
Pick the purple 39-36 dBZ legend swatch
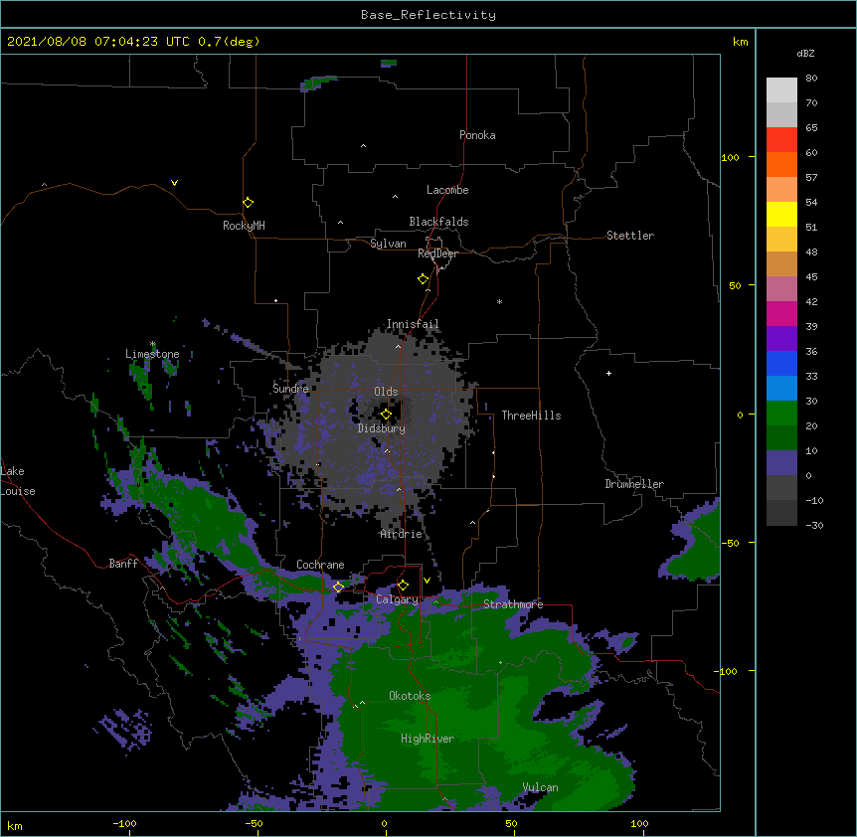click(x=781, y=338)
